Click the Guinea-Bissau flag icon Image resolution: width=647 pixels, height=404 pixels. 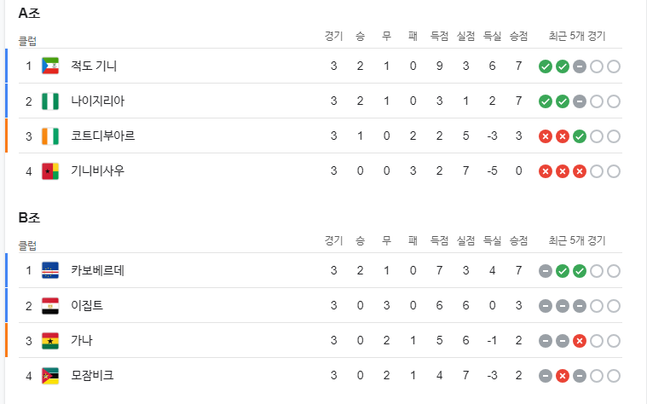pos(50,171)
